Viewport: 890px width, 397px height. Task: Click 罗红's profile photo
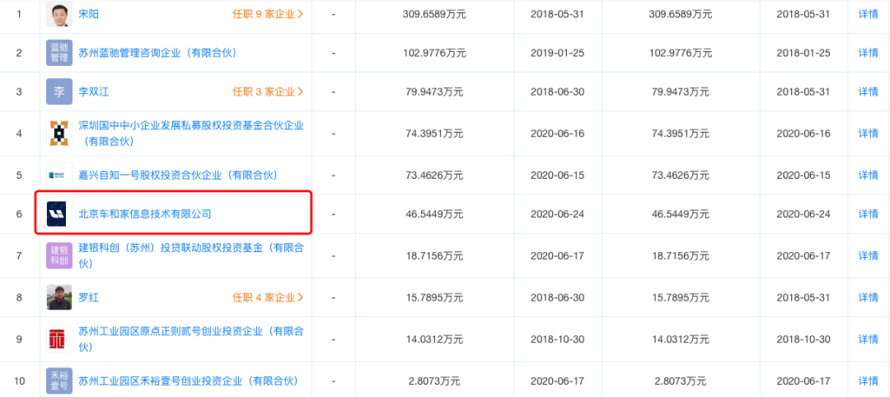tap(59, 297)
